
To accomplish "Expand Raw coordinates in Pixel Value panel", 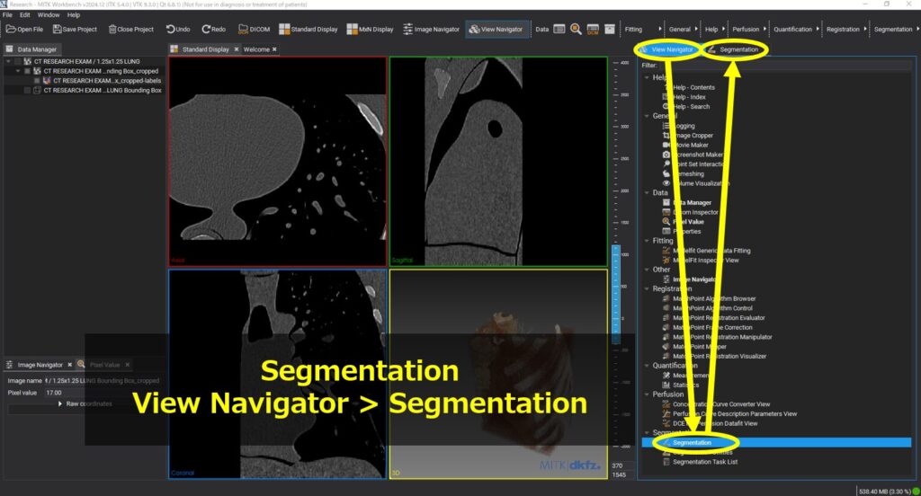I will [60, 403].
